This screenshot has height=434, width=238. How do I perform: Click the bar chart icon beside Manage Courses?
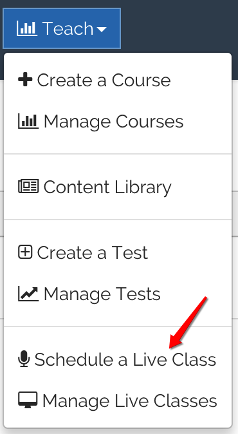pos(28,121)
